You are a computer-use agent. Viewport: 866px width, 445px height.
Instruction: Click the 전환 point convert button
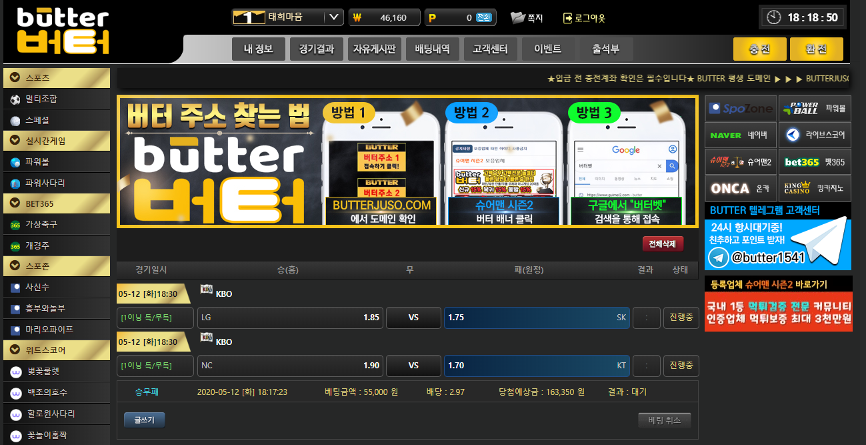[x=484, y=18]
